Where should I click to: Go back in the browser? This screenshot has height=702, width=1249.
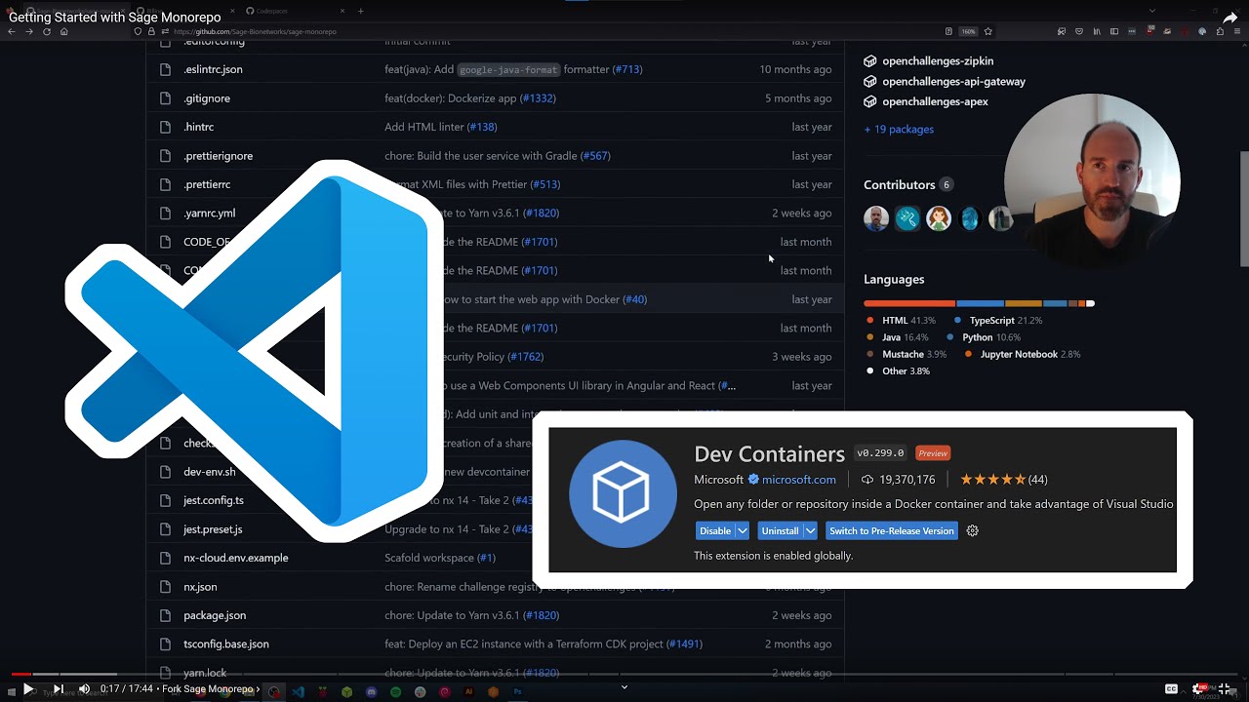pyautogui.click(x=12, y=31)
